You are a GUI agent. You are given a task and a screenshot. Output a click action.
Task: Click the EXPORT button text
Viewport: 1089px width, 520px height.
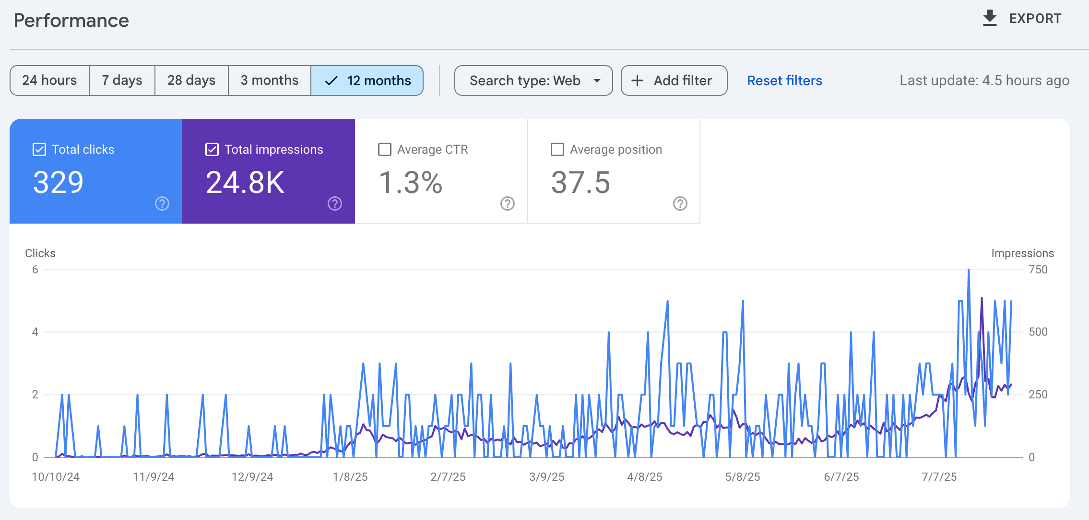point(1035,18)
